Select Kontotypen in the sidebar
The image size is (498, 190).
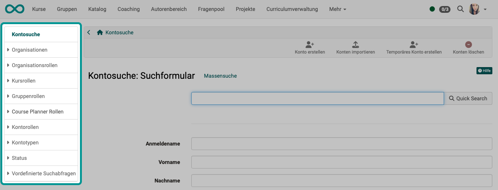(25, 142)
